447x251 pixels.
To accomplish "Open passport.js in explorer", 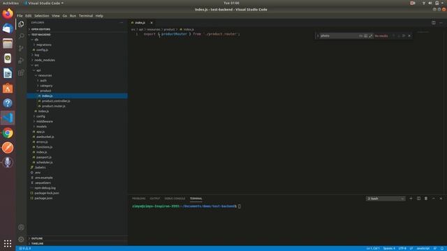I will (x=44, y=157).
